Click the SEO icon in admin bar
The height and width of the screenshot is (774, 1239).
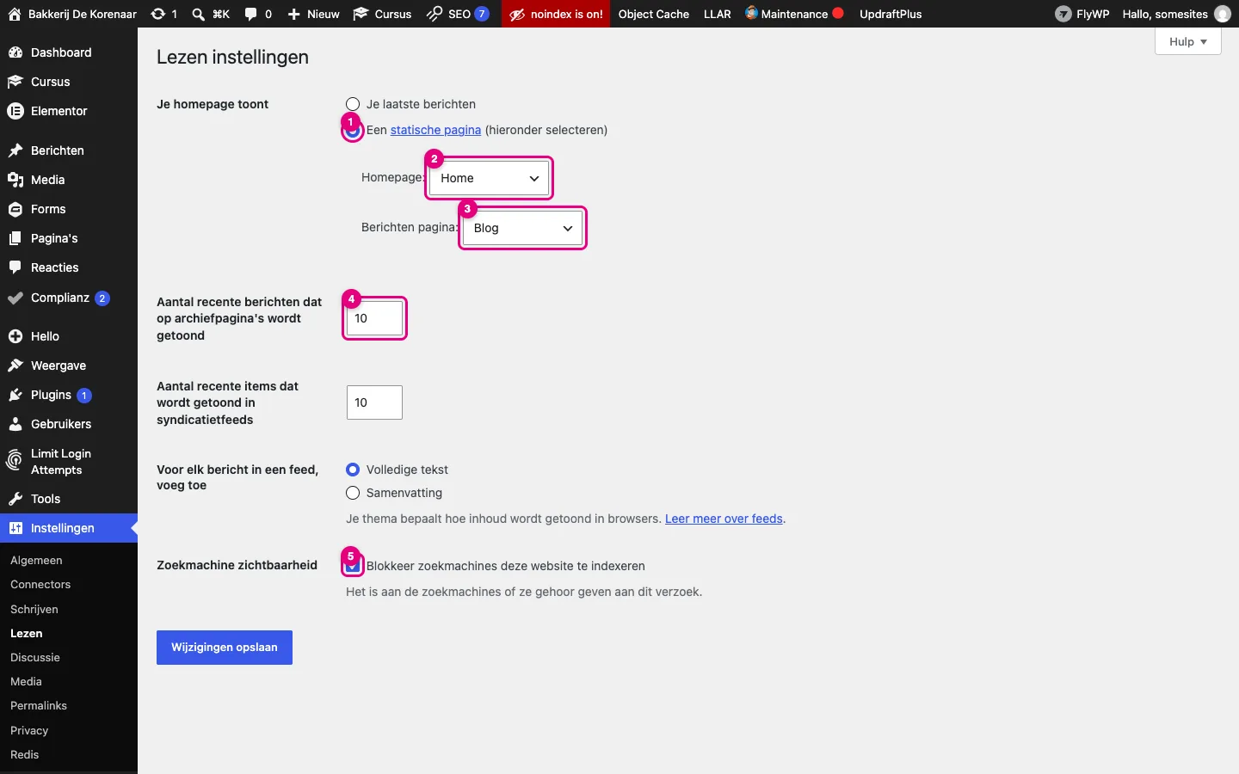(x=435, y=14)
